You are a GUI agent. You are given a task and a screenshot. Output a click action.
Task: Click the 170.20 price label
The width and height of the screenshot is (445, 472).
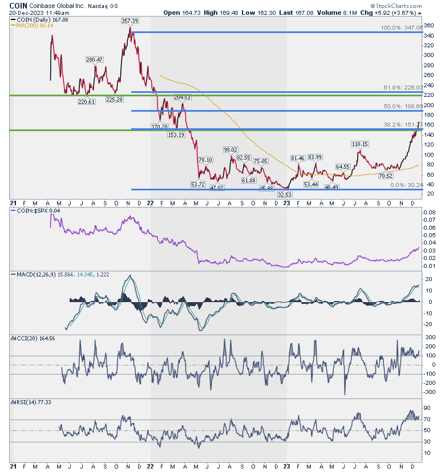159,127
